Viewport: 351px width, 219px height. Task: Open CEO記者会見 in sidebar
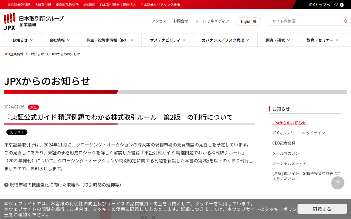(x=284, y=143)
